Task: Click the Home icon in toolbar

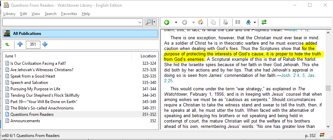Action: (x=201, y=22)
